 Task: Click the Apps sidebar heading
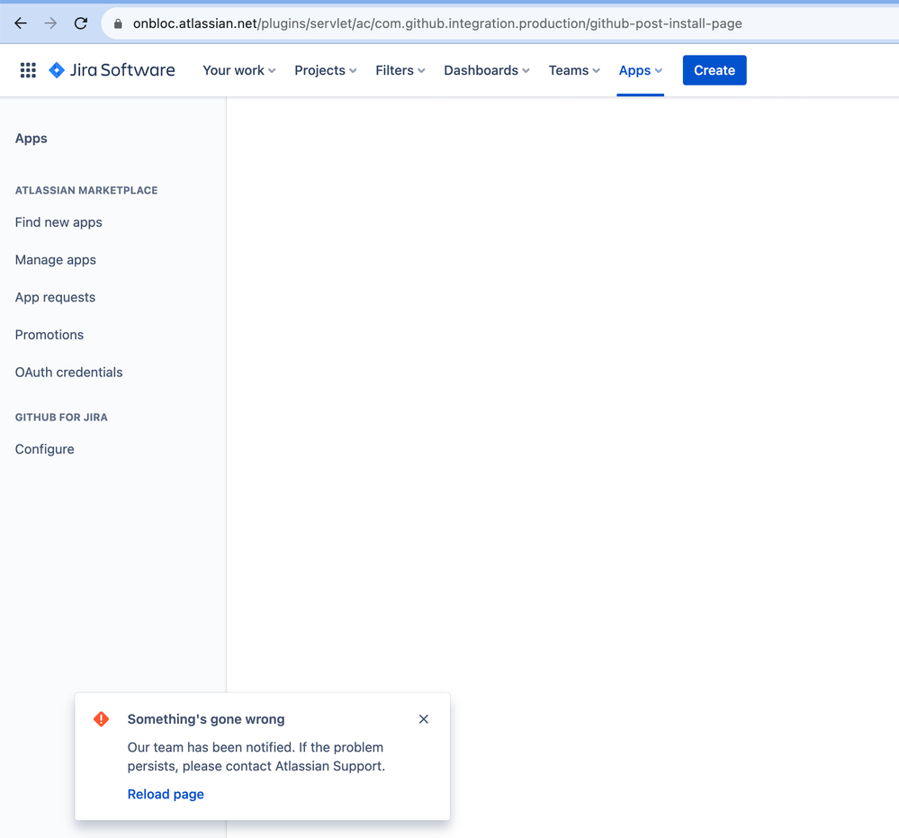pos(31,139)
